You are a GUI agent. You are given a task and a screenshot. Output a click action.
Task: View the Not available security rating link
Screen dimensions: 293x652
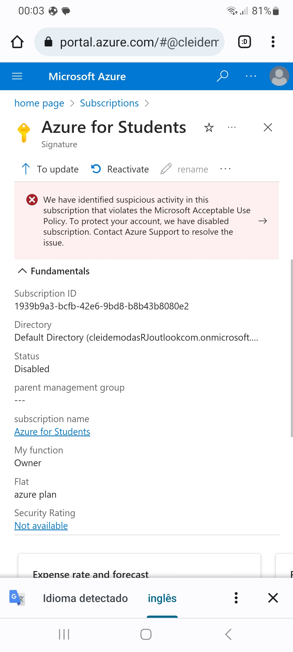click(x=41, y=525)
